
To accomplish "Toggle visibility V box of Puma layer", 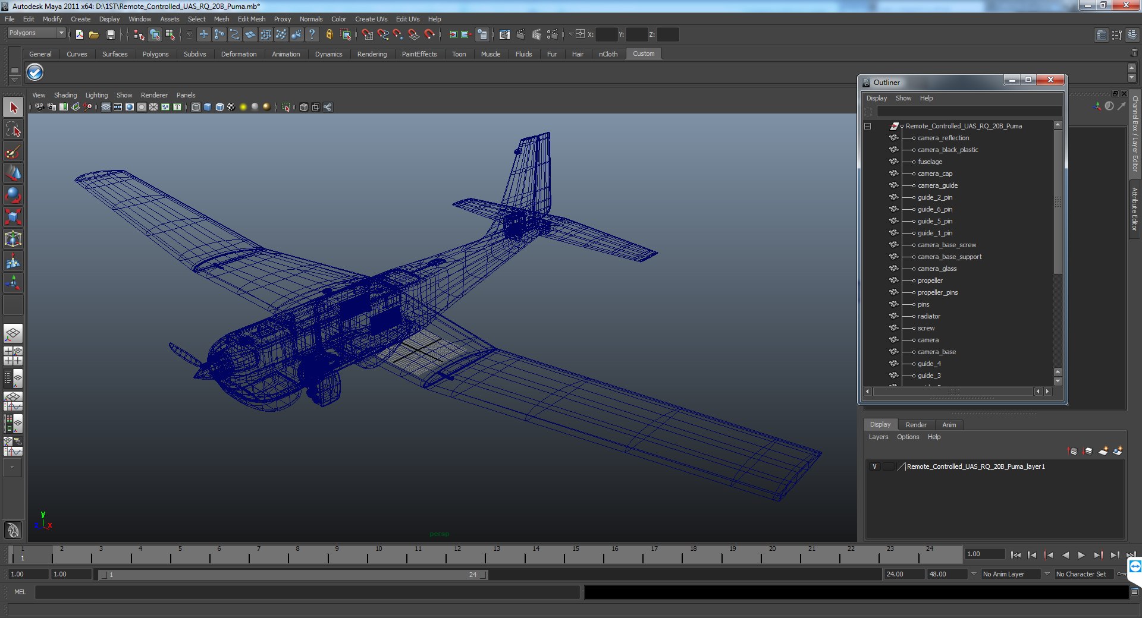I will tap(874, 467).
